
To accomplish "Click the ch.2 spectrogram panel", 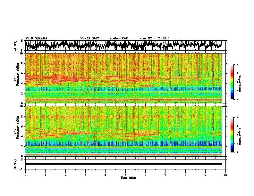I will [x=124, y=131].
